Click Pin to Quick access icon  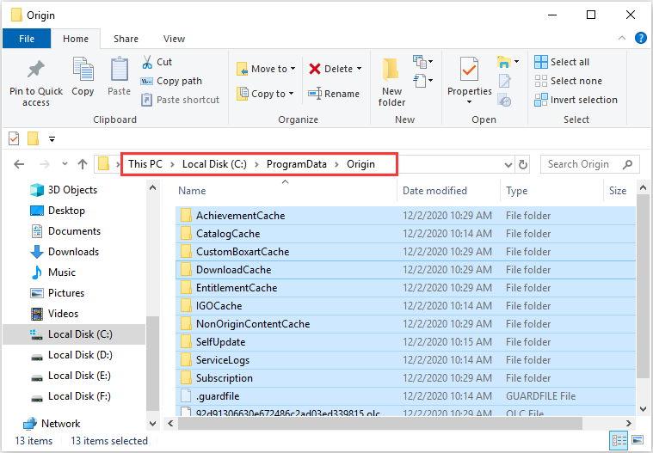pyautogui.click(x=36, y=70)
